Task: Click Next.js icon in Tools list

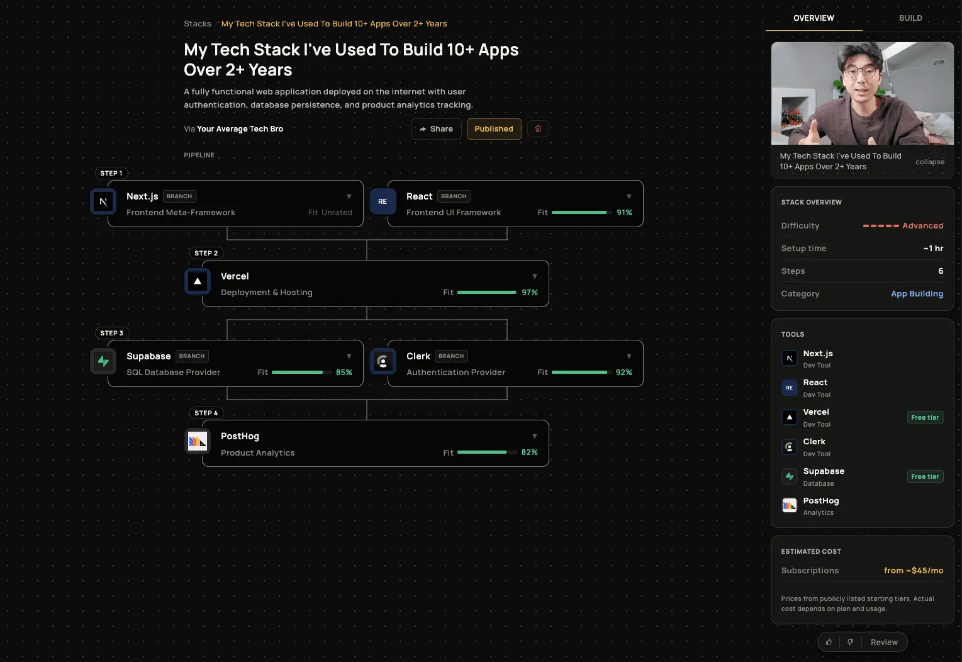Action: [789, 358]
